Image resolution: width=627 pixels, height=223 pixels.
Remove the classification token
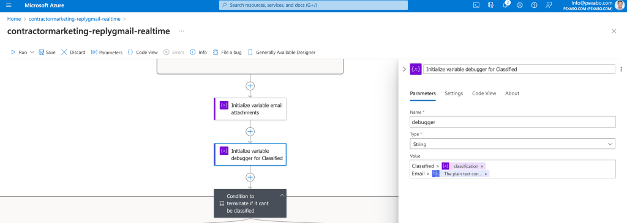(x=482, y=166)
